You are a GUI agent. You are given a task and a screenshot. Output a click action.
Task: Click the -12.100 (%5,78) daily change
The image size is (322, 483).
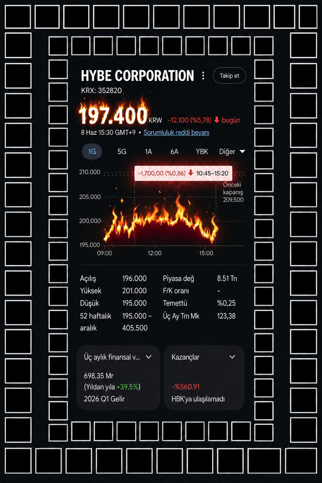[189, 120]
